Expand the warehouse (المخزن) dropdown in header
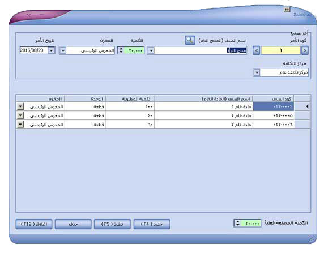Image resolution: width=324 pixels, height=253 pixels. 63,50
